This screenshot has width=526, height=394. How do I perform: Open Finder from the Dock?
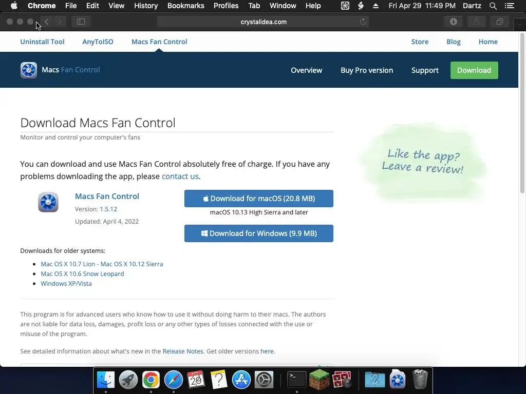pos(106,380)
